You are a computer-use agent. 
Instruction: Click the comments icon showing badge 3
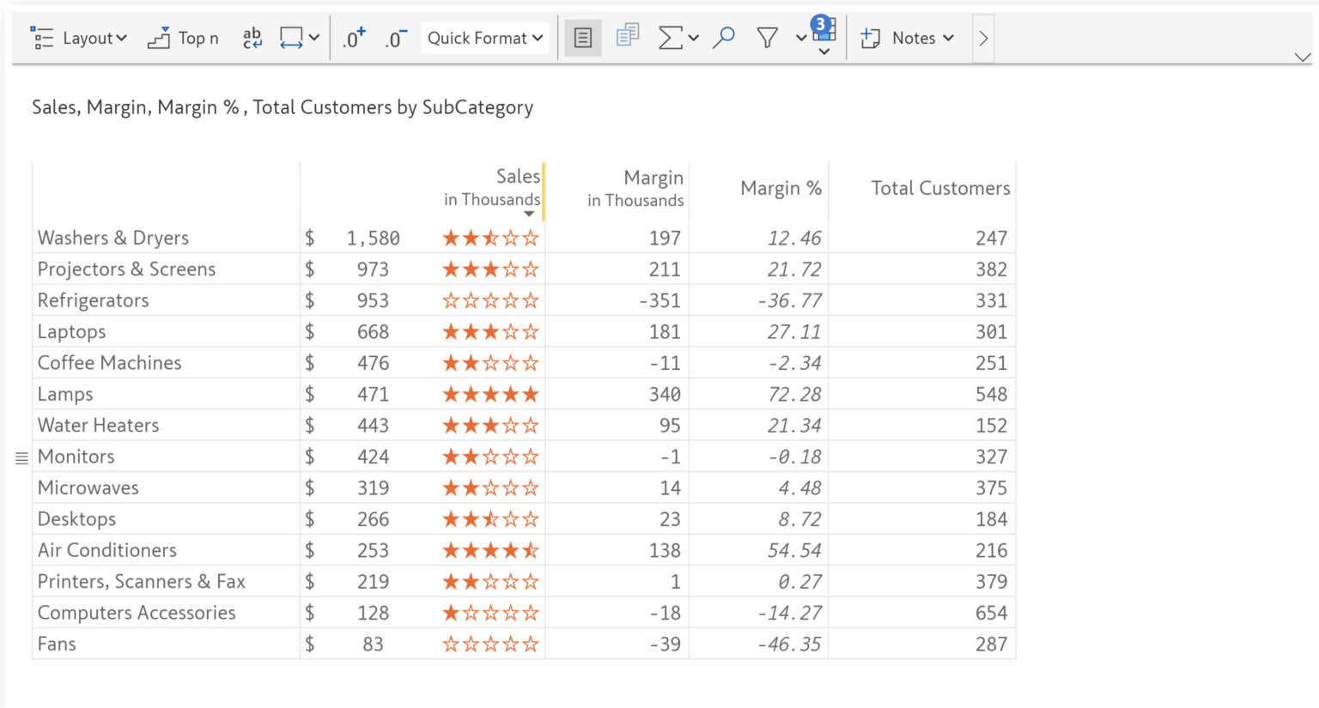[x=822, y=34]
